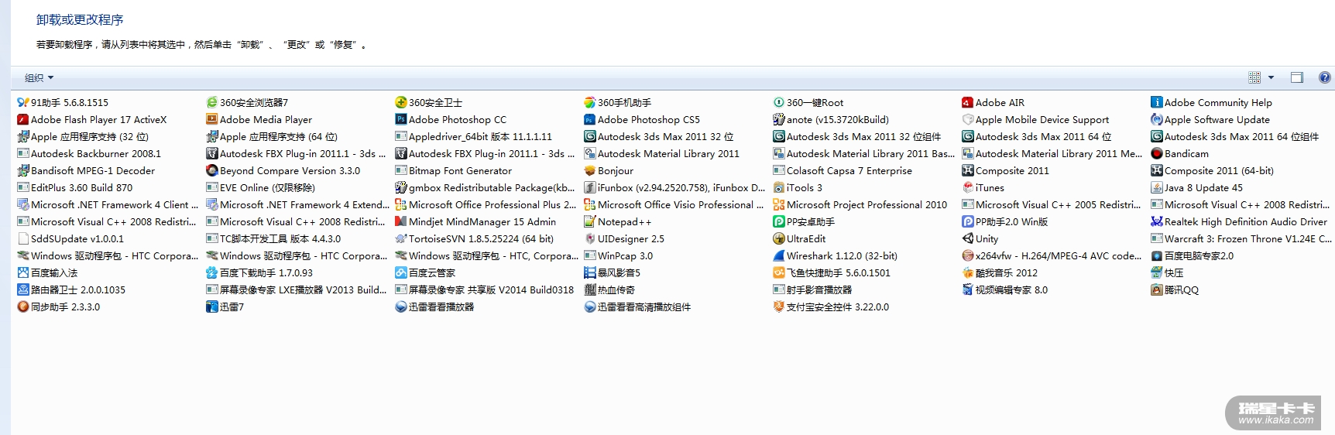Select the Bonjour icon

point(590,170)
